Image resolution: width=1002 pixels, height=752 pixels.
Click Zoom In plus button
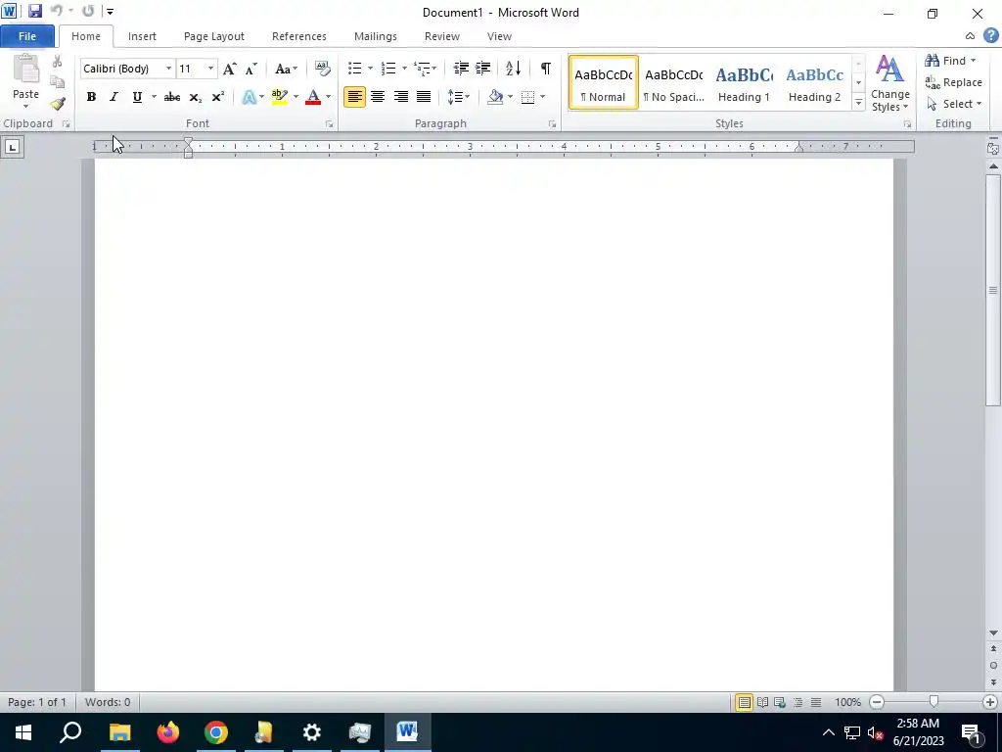pyautogui.click(x=990, y=702)
